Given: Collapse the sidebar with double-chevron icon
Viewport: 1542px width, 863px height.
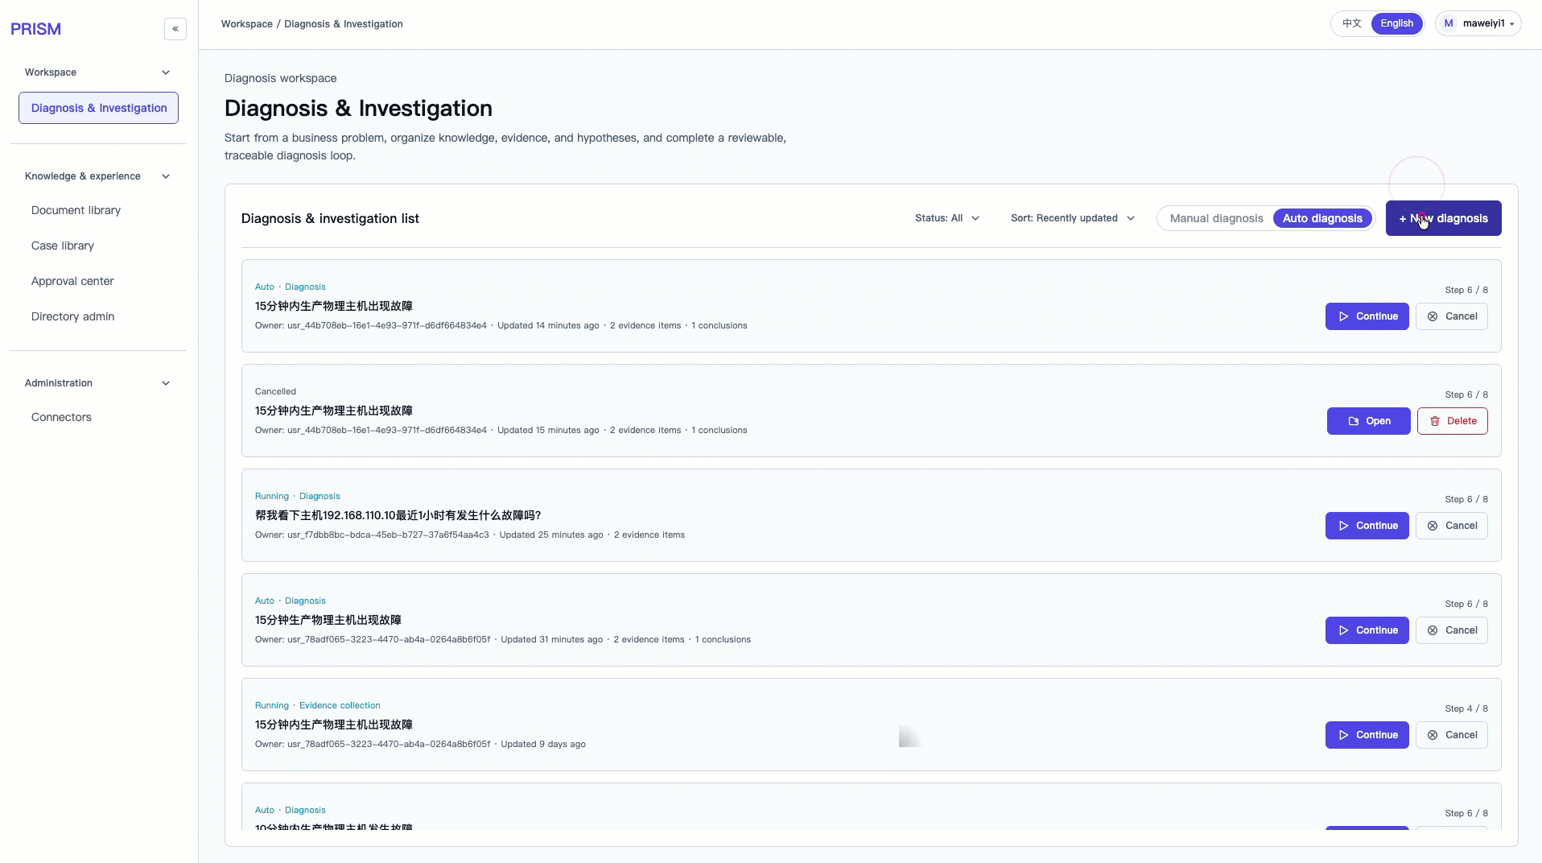Looking at the screenshot, I should coord(175,29).
